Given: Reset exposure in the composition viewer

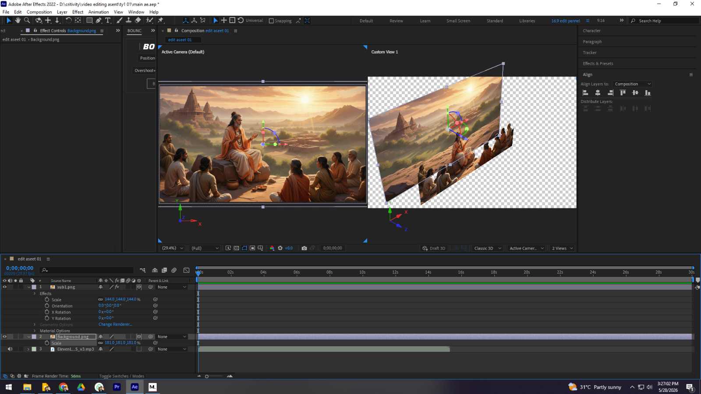Looking at the screenshot, I should (x=280, y=248).
